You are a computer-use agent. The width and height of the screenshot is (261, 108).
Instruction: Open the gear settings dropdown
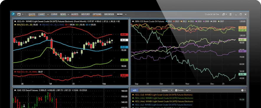[x=243, y=90]
